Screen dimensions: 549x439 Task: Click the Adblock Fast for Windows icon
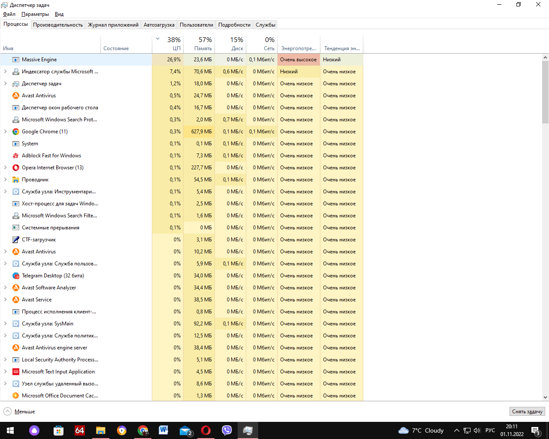pyautogui.click(x=16, y=156)
